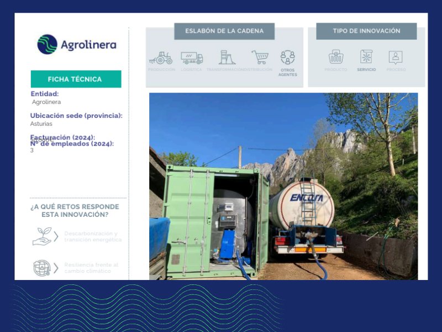Click the Agrolinera logo

click(77, 44)
